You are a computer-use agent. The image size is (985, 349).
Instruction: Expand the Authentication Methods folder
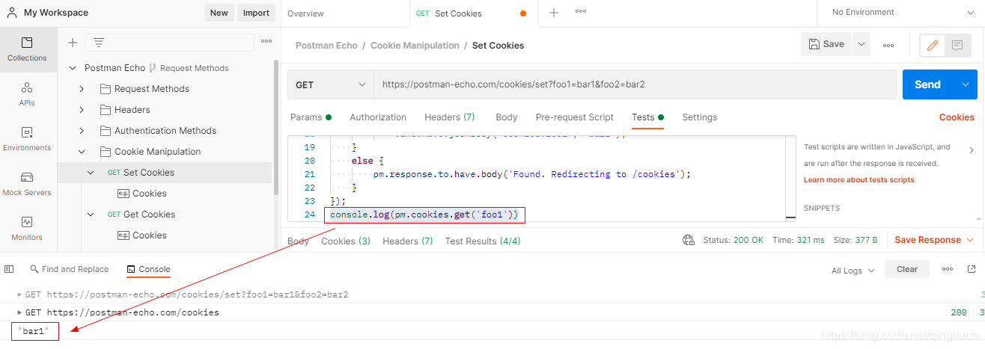[82, 131]
